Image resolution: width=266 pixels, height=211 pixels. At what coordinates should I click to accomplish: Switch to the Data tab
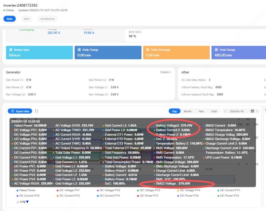[x=9, y=19]
